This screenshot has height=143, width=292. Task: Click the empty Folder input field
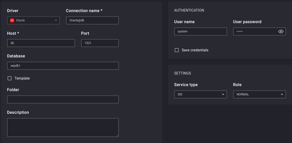pos(63,99)
